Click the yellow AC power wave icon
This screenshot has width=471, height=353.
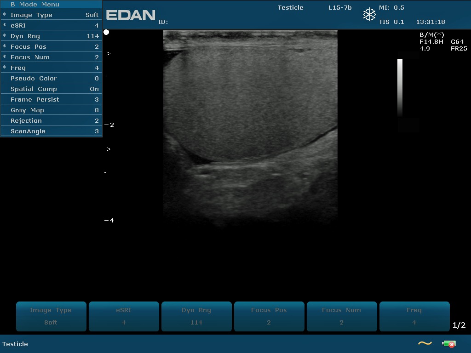coord(425,343)
